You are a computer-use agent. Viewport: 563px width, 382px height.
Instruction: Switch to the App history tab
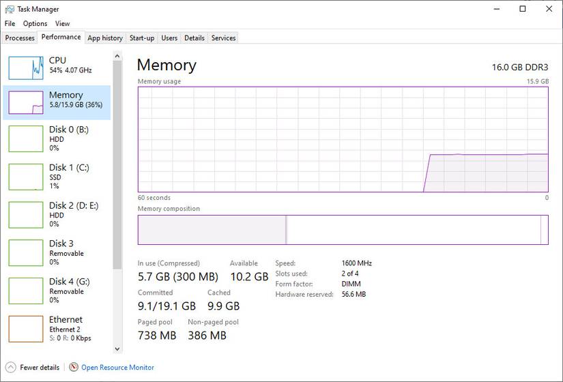click(x=105, y=38)
